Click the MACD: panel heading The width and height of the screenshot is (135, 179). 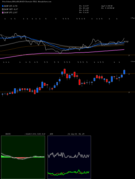point(8,134)
